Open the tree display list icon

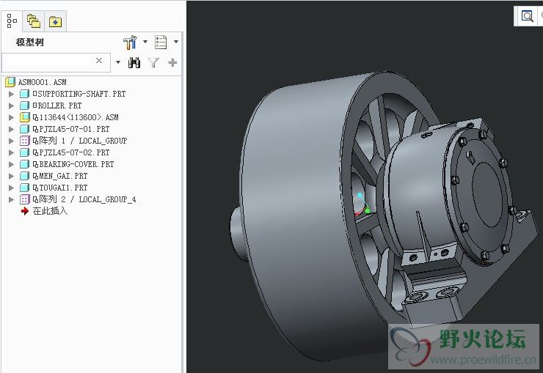(161, 43)
